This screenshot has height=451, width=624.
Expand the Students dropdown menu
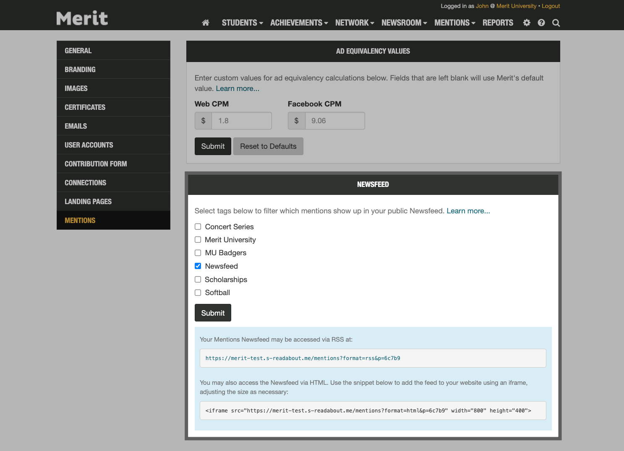pos(242,23)
